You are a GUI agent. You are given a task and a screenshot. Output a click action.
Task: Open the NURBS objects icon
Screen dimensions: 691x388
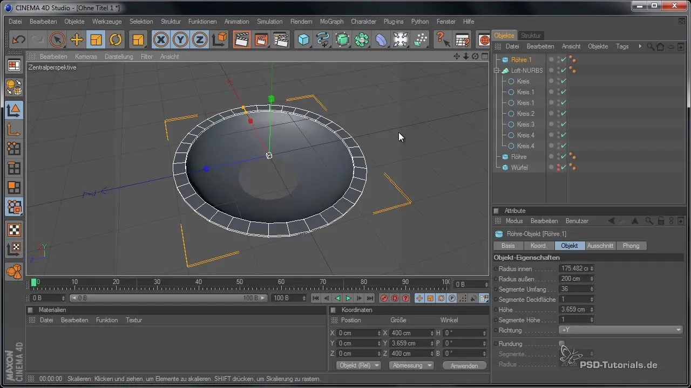point(342,40)
